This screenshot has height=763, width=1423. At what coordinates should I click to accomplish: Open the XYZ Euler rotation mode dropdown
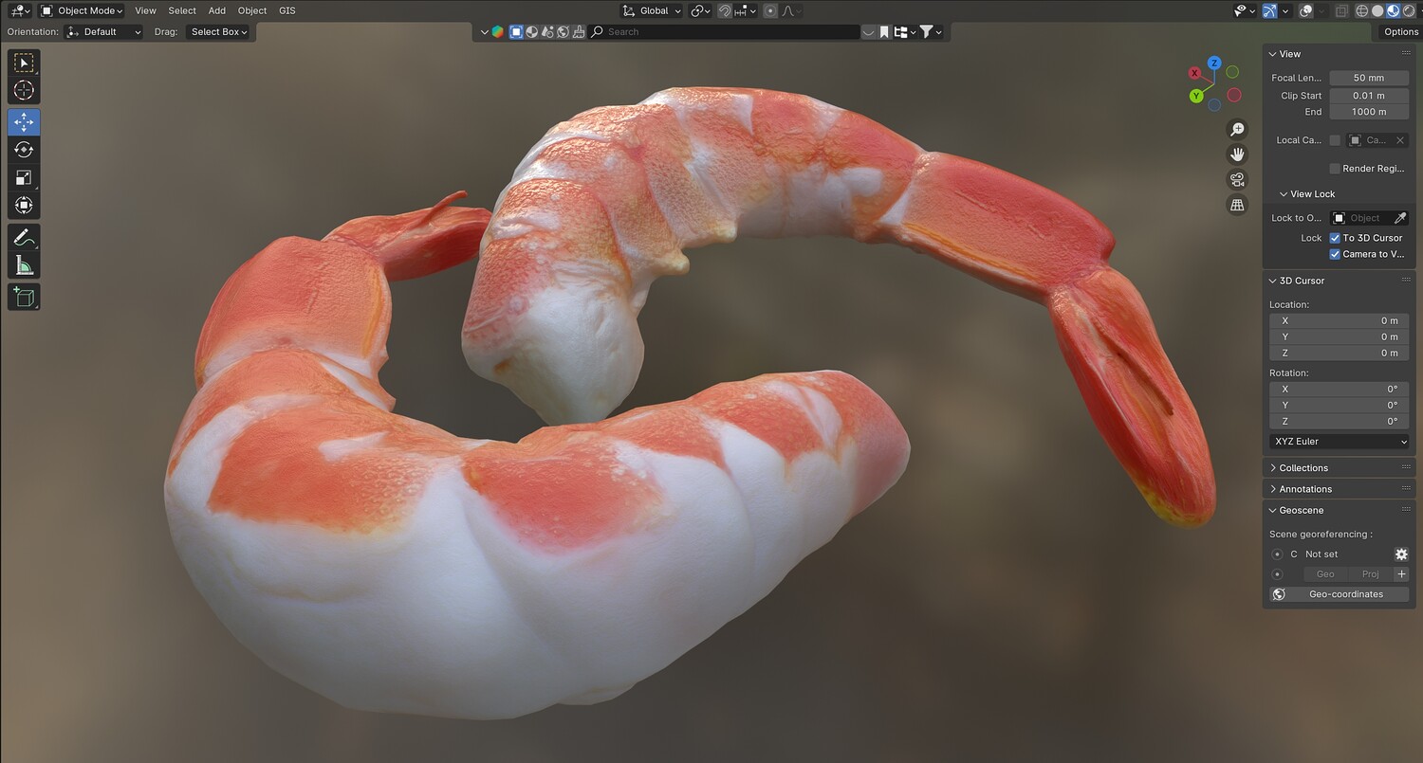pos(1339,442)
